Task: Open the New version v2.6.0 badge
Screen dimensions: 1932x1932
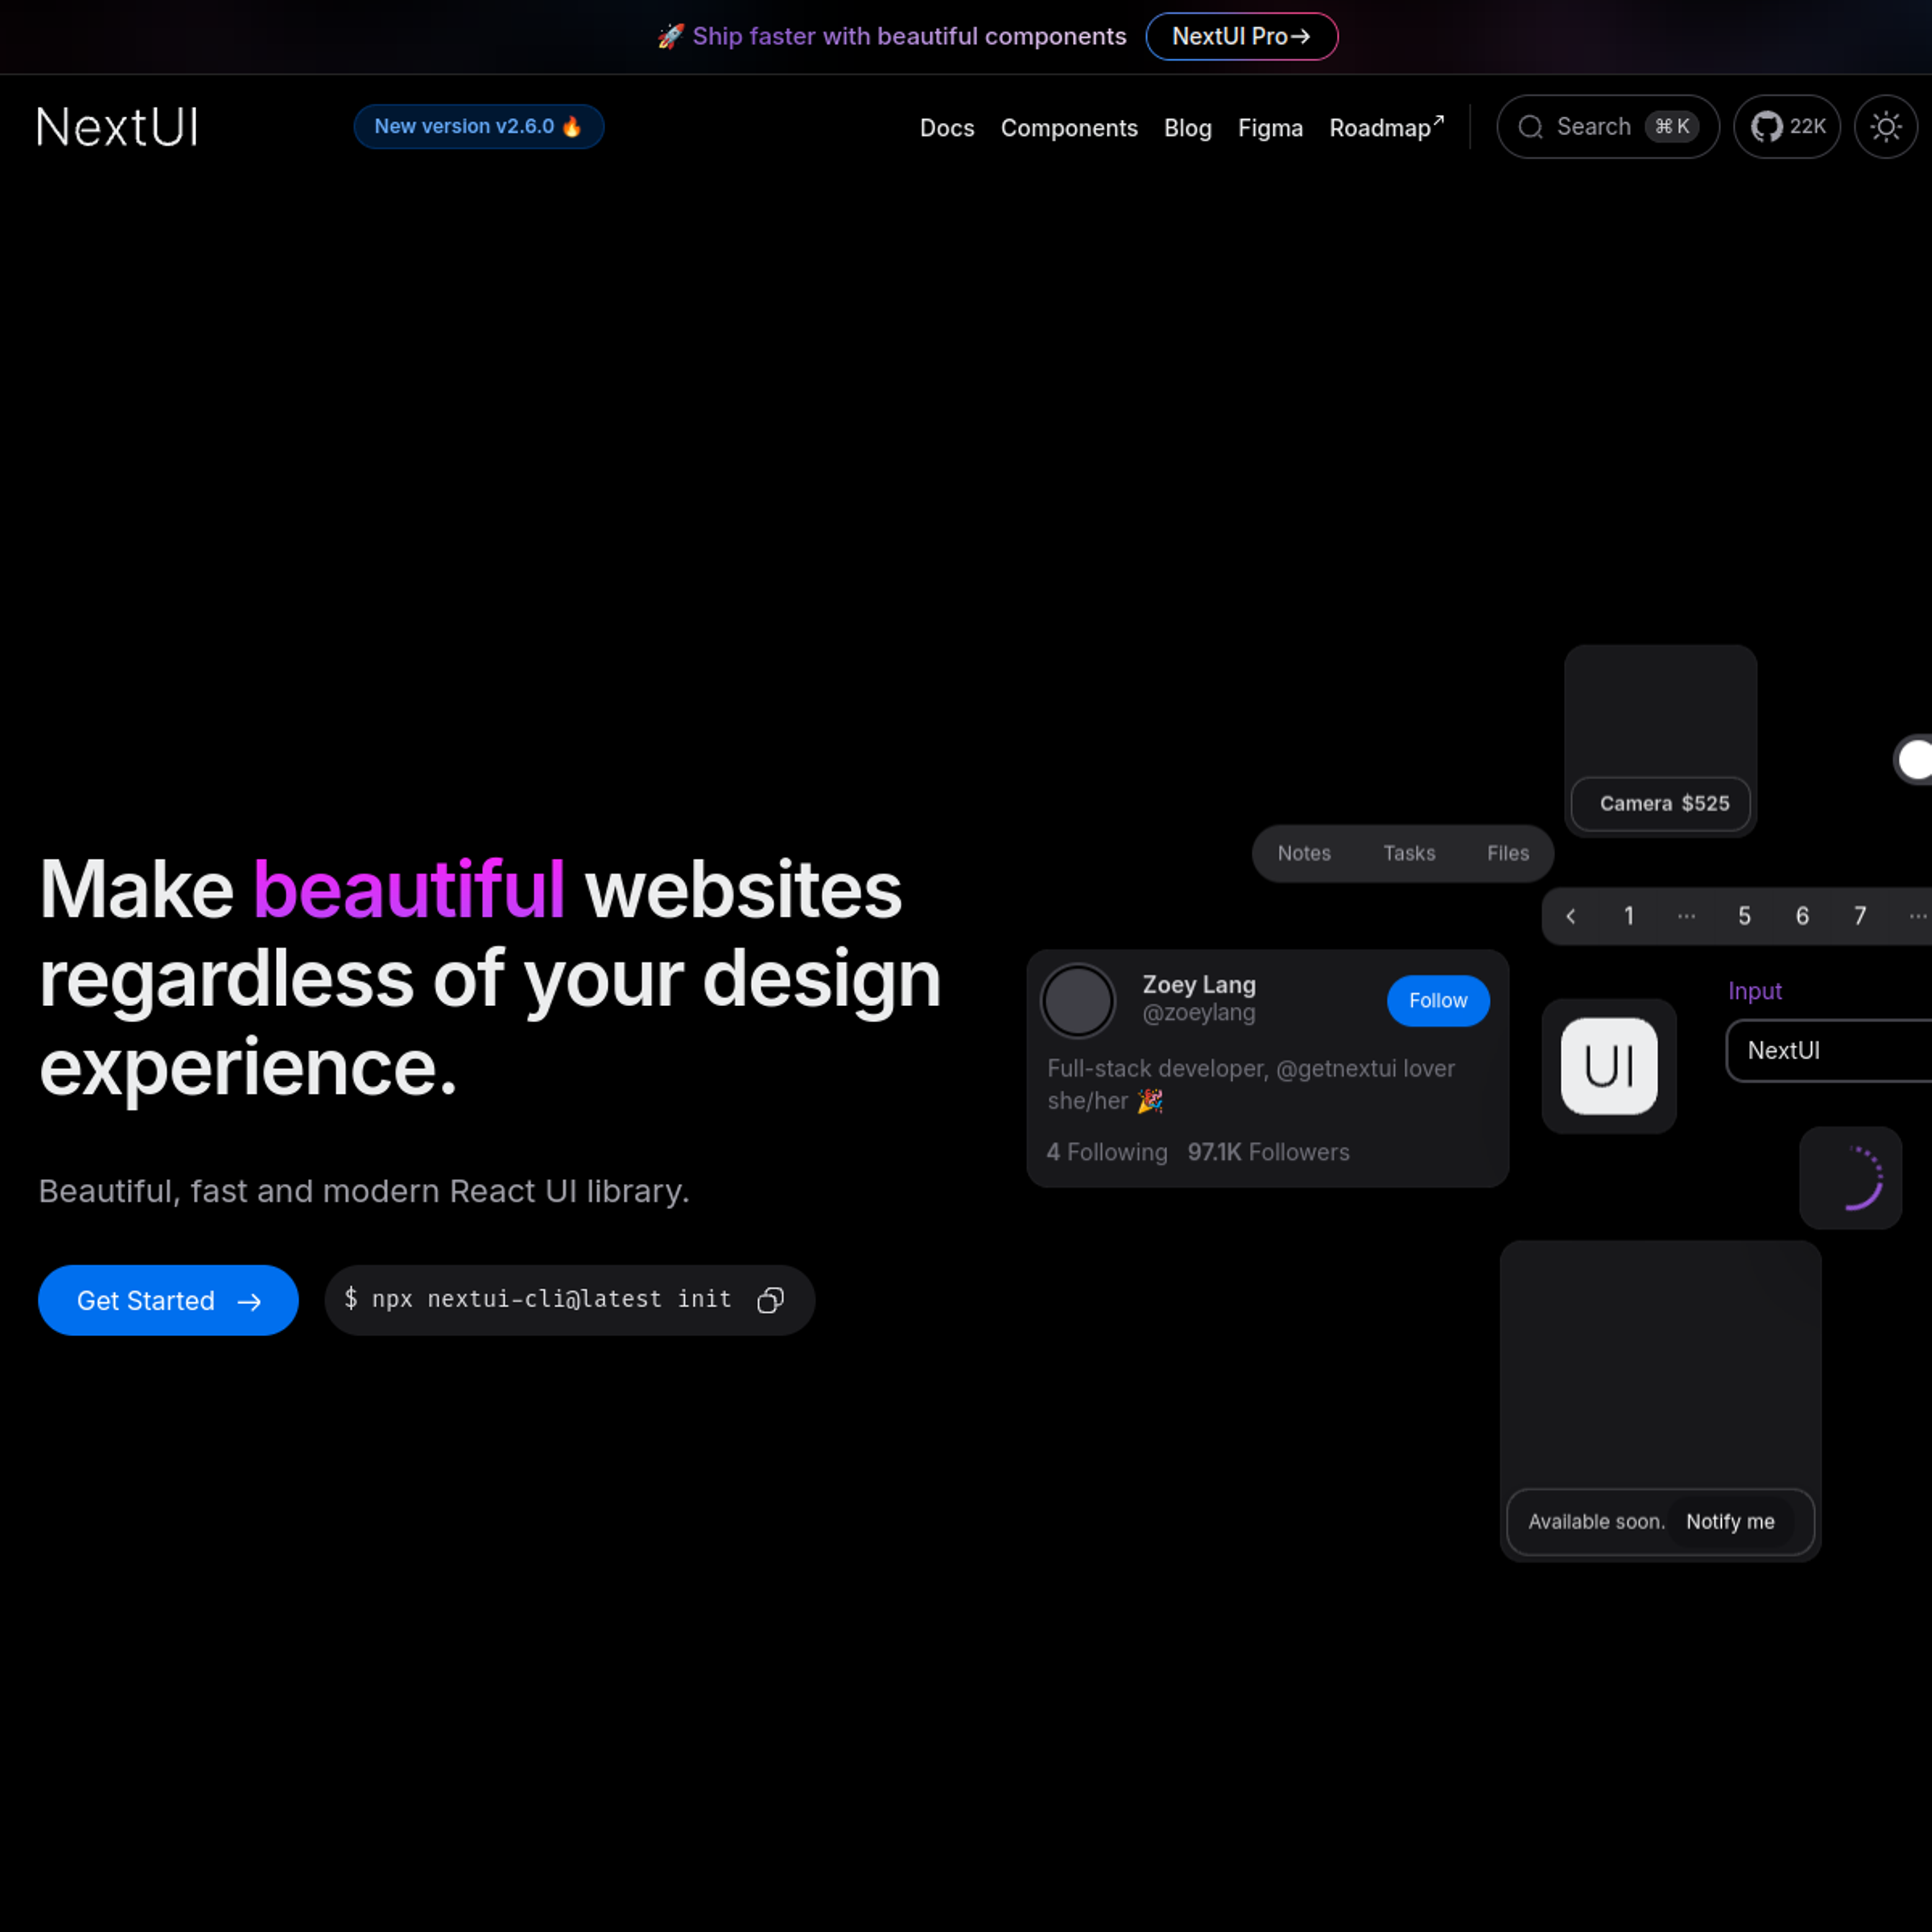Action: pos(479,127)
